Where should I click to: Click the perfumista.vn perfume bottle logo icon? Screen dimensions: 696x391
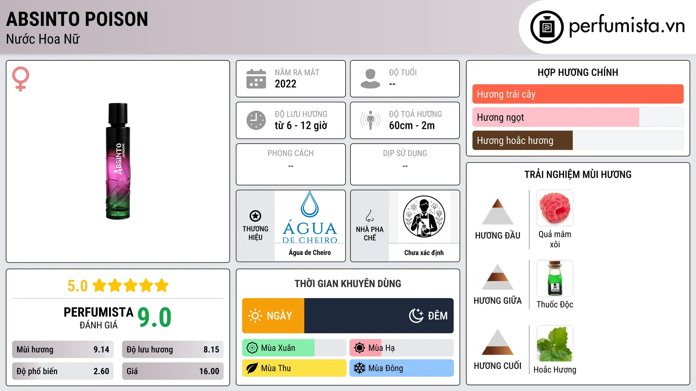pos(547,27)
